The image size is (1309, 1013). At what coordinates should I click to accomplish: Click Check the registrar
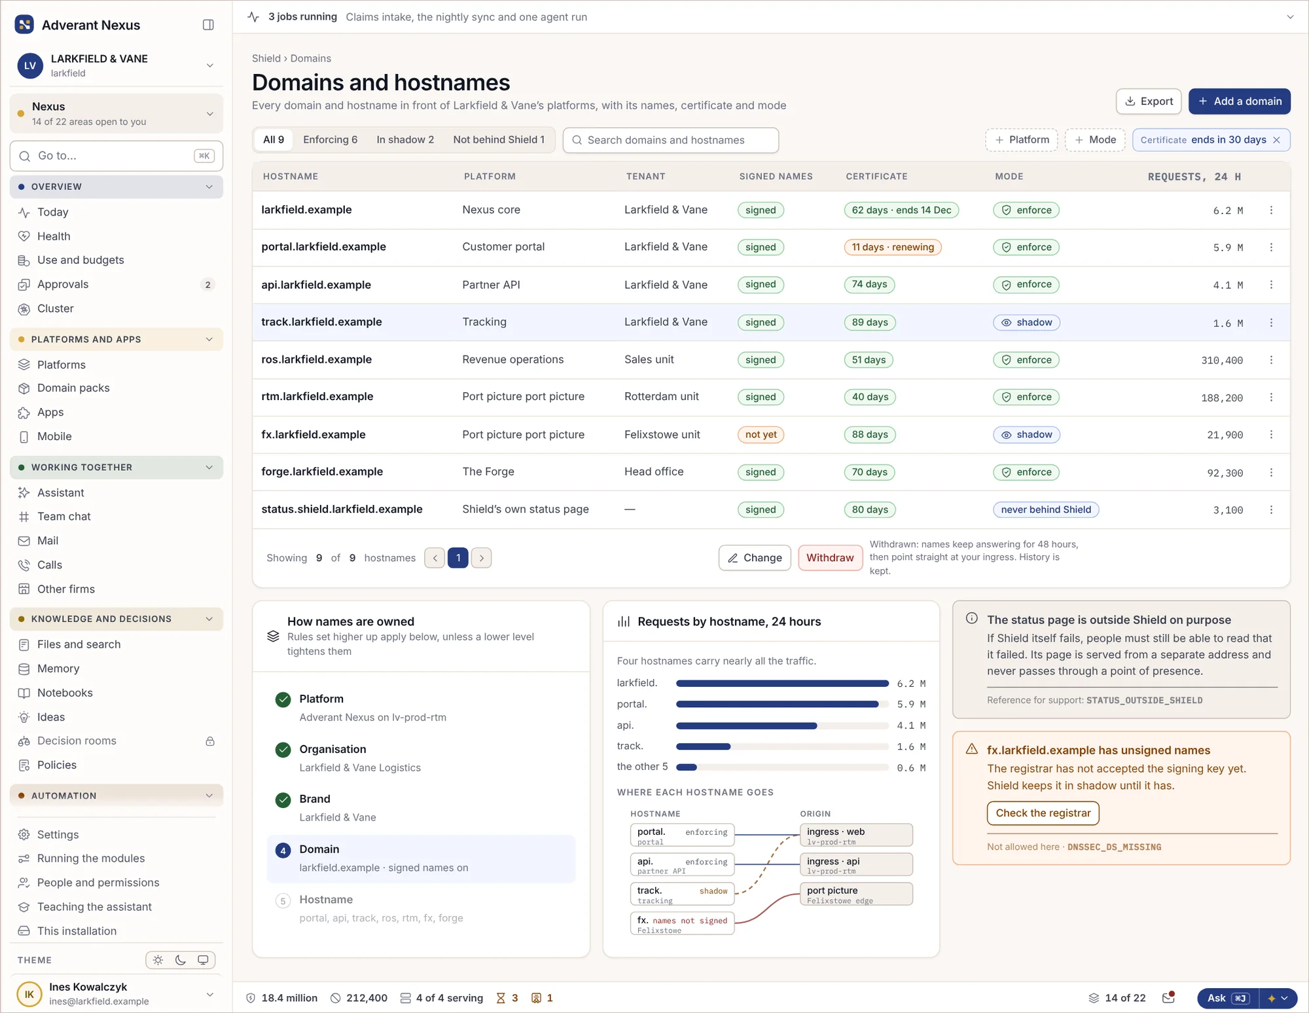point(1043,813)
